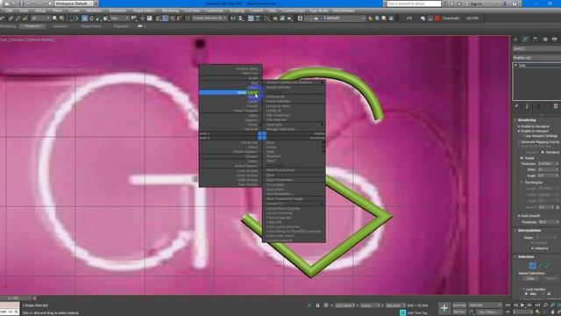Choose Hide Selection in quad menu
Viewport: 561px width, 316px height.
tap(277, 120)
